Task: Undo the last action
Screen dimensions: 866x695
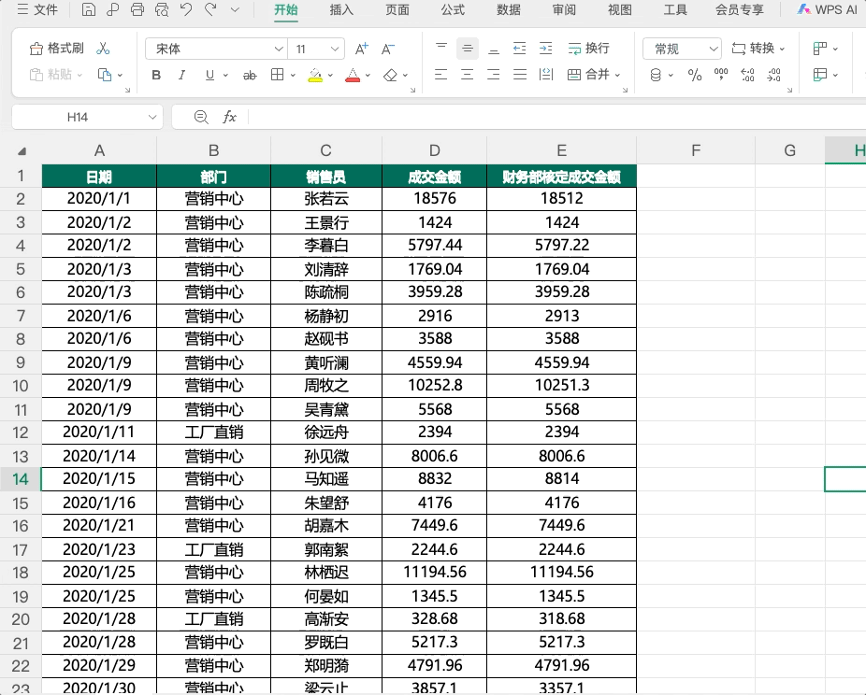Action: 186,9
